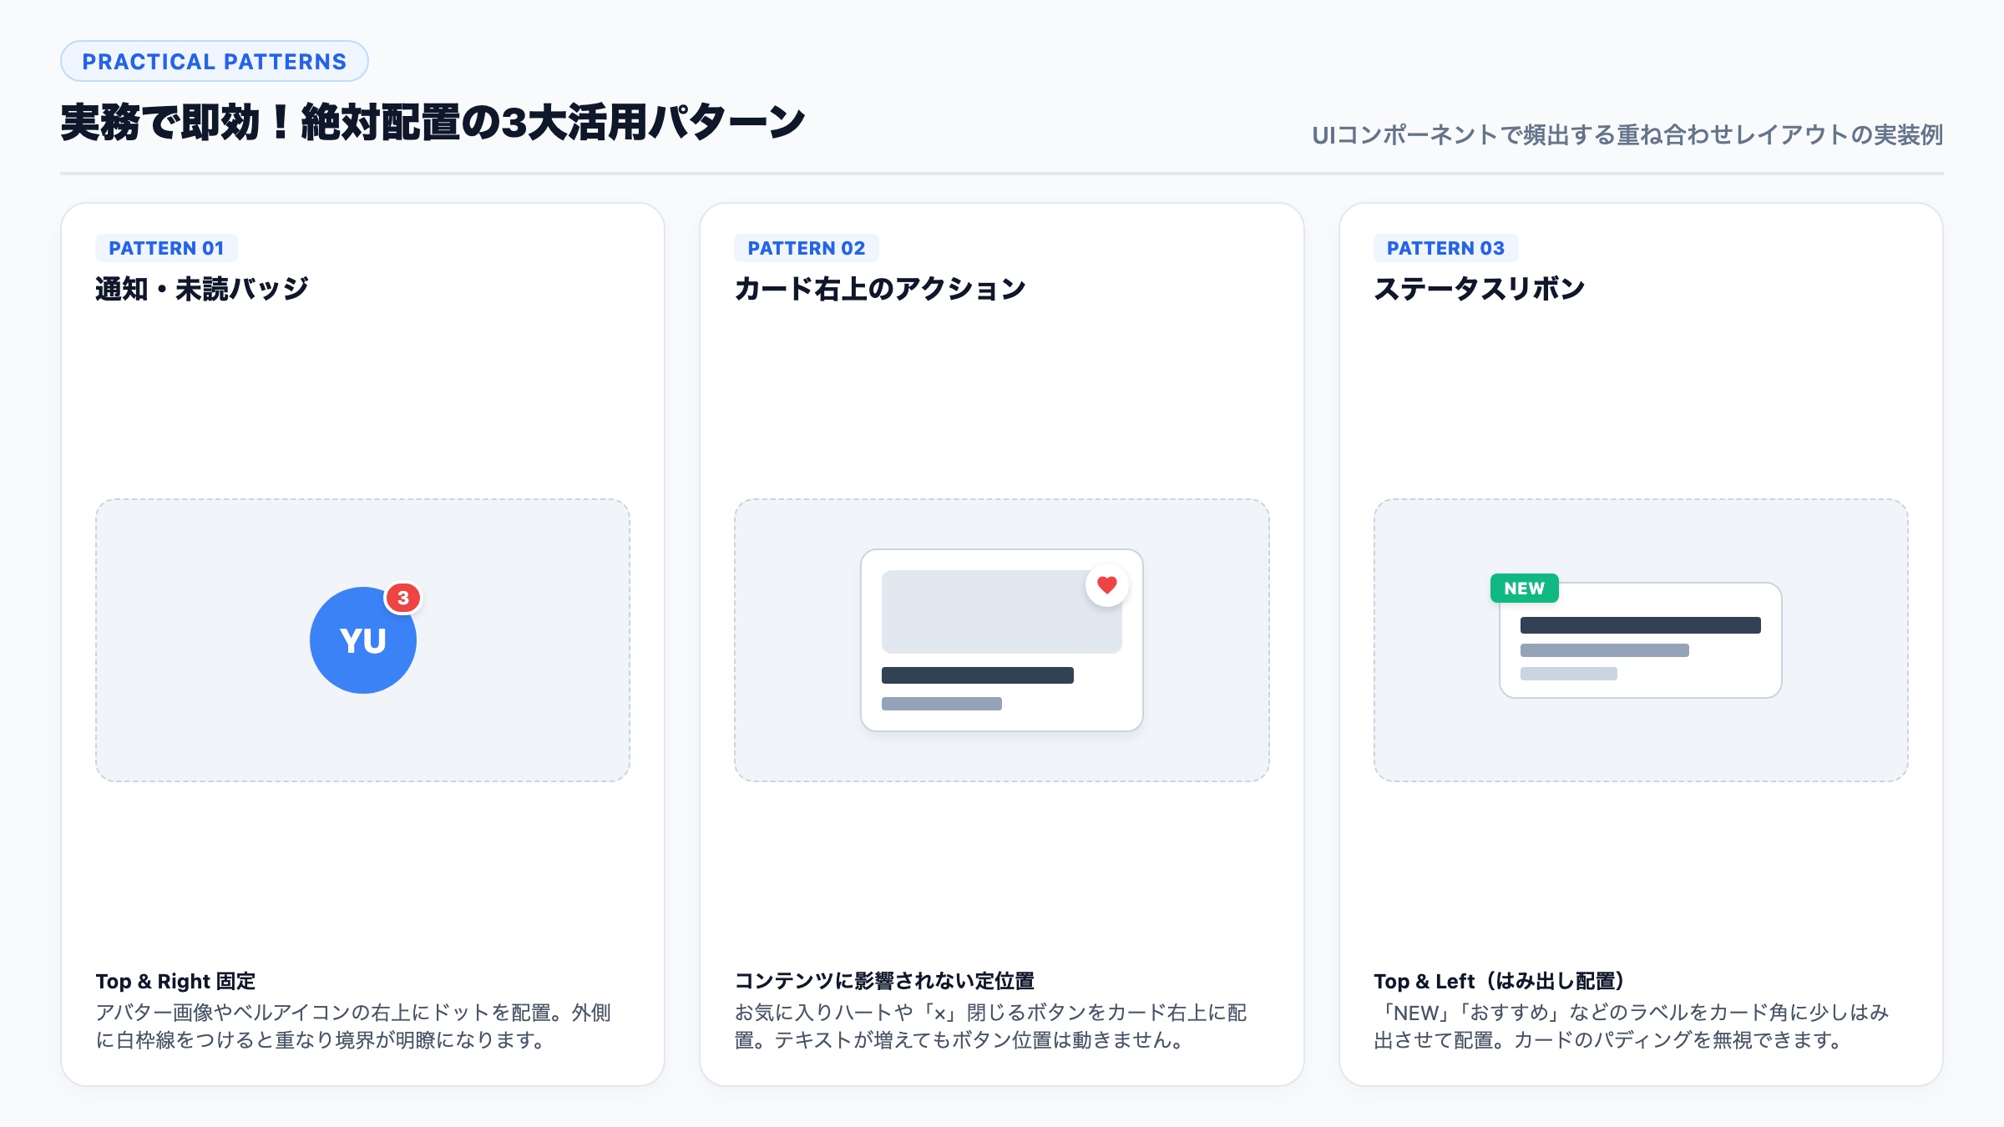Image resolution: width=2004 pixels, height=1127 pixels.
Task: Click the PATTERN 03 tag
Action: [x=1445, y=248]
